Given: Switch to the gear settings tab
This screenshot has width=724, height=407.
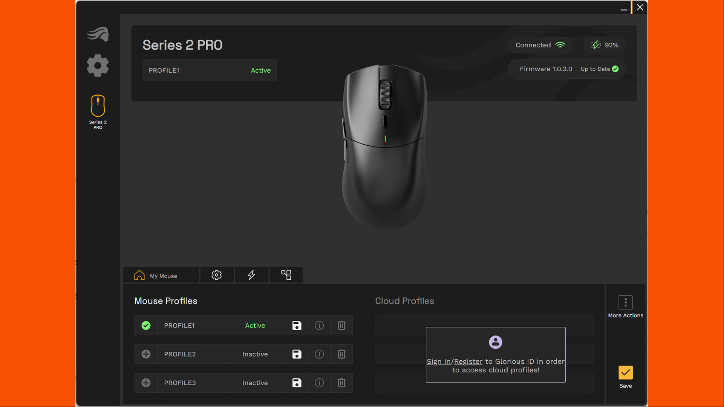Looking at the screenshot, I should (x=217, y=275).
